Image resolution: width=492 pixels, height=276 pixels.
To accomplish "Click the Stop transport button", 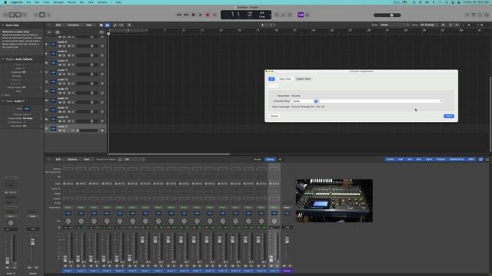I will pyautogui.click(x=193, y=15).
